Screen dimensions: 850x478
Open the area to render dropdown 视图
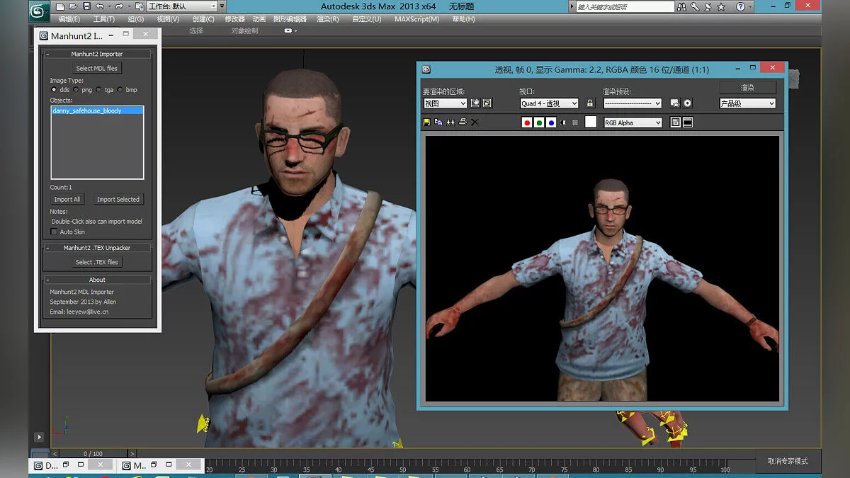coord(445,103)
